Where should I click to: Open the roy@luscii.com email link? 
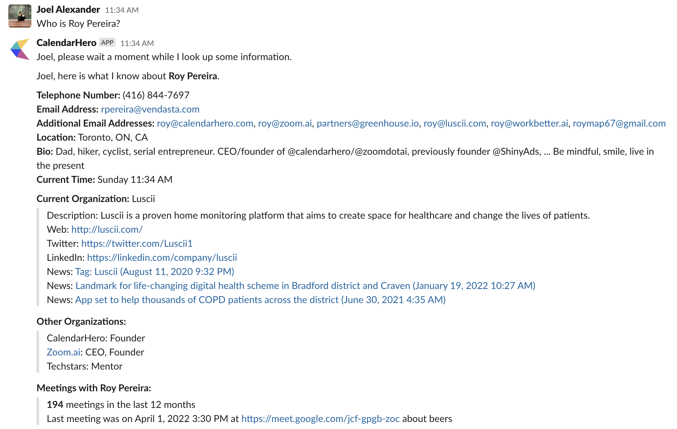coord(455,123)
